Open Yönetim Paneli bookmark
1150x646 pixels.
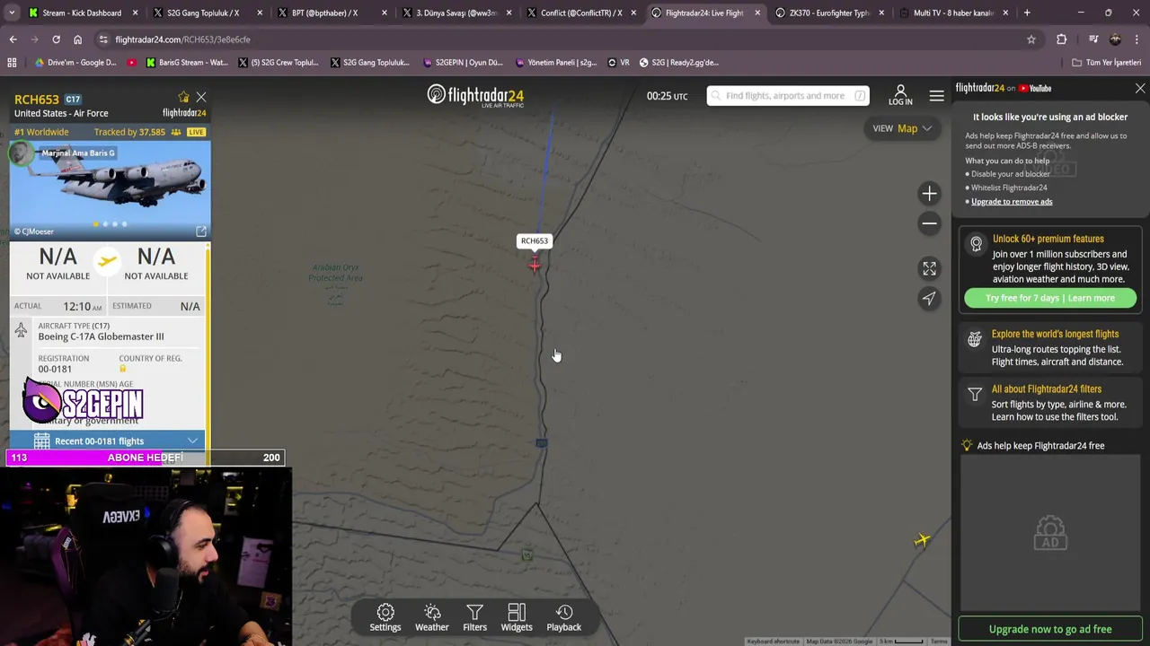tap(556, 63)
